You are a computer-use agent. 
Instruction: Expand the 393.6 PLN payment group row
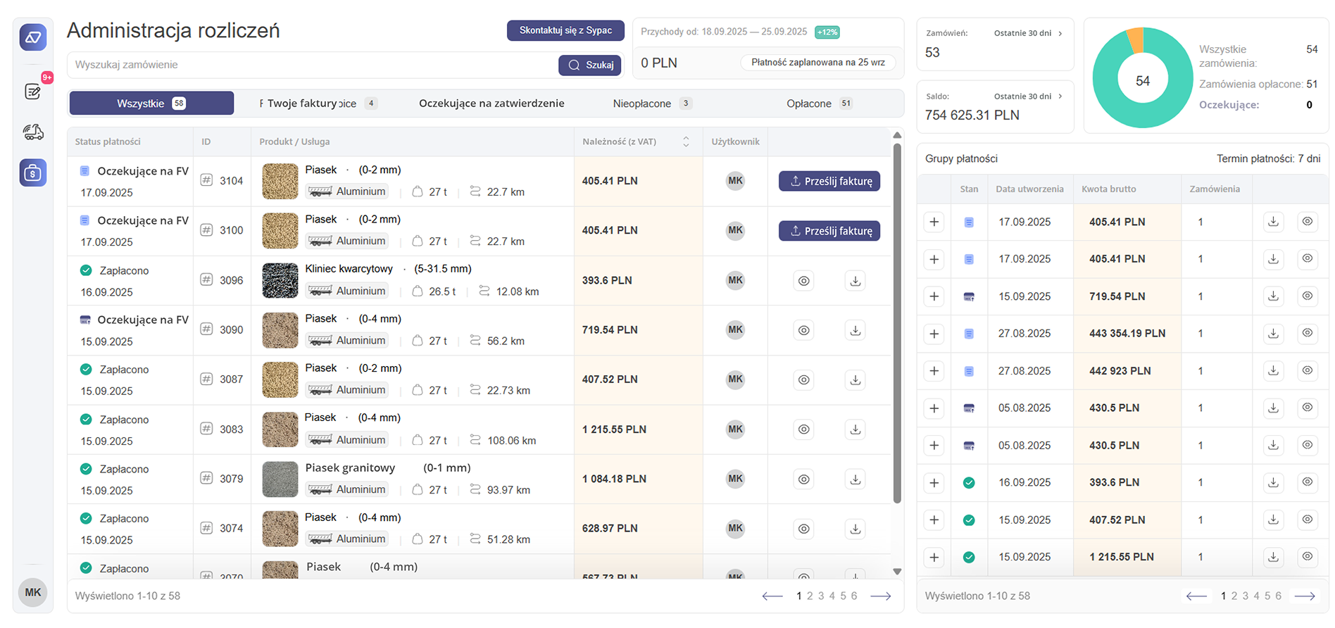[934, 483]
